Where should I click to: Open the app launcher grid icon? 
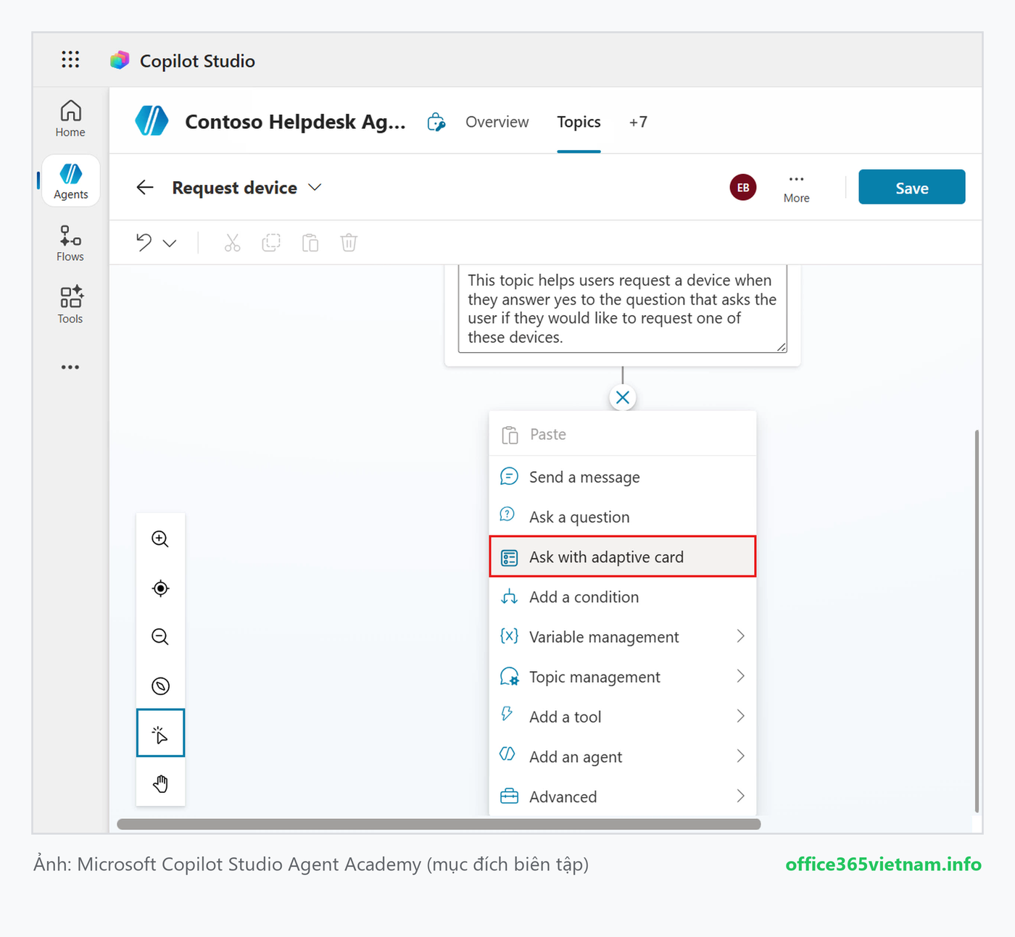tap(70, 59)
